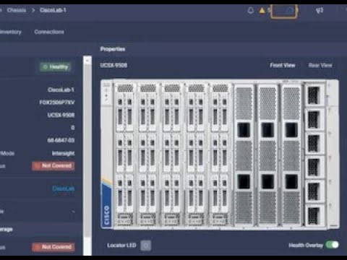Click the yellow warning alert icon
Image resolution: width=347 pixels, height=260 pixels.
[x=262, y=10]
